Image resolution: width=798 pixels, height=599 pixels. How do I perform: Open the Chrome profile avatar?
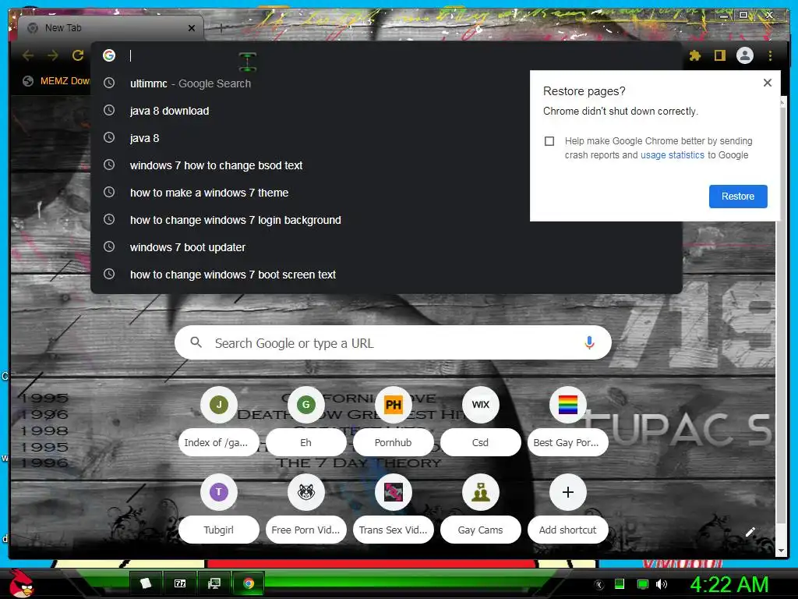click(x=745, y=55)
